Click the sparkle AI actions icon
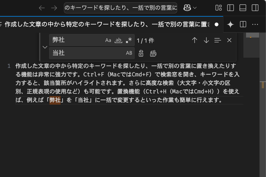The image size is (266, 177). click(230, 25)
